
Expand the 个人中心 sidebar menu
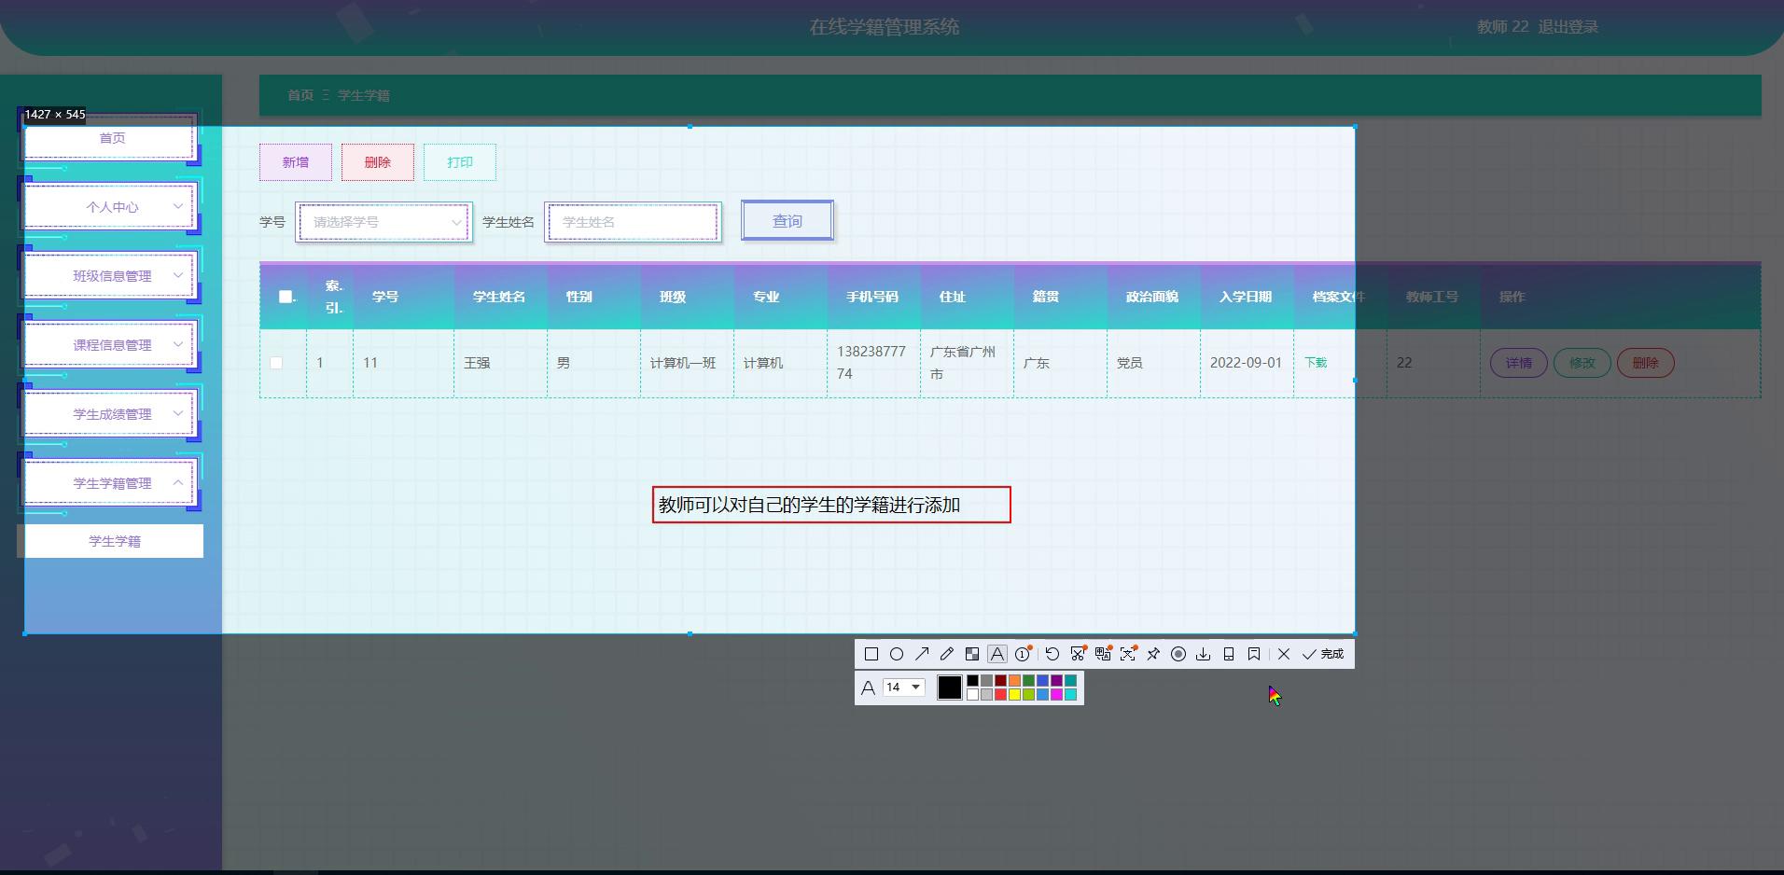pos(110,207)
